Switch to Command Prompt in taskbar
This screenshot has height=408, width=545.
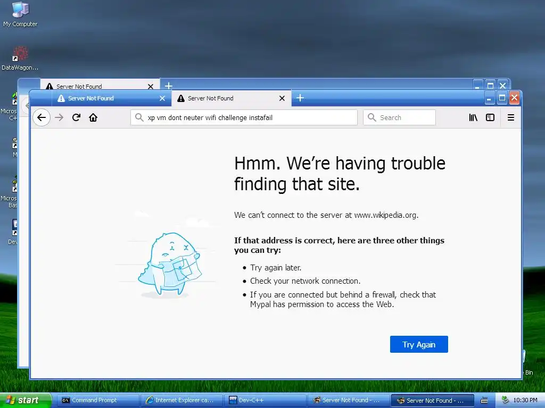[98, 400]
